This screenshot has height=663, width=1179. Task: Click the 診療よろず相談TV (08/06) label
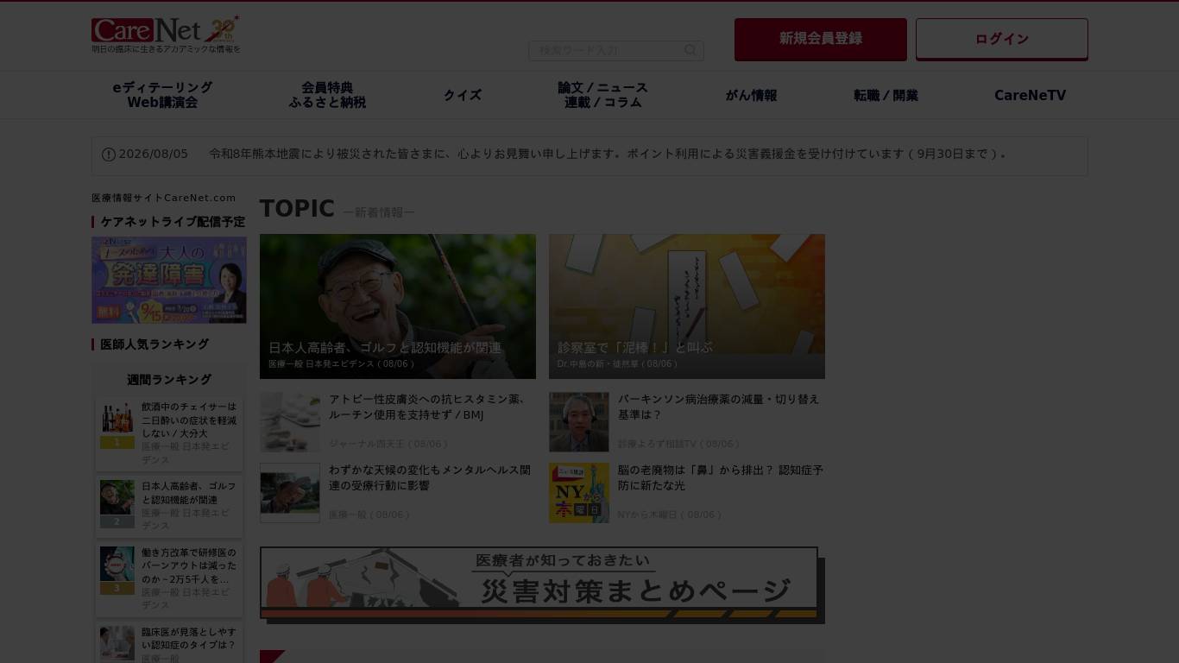pos(679,444)
